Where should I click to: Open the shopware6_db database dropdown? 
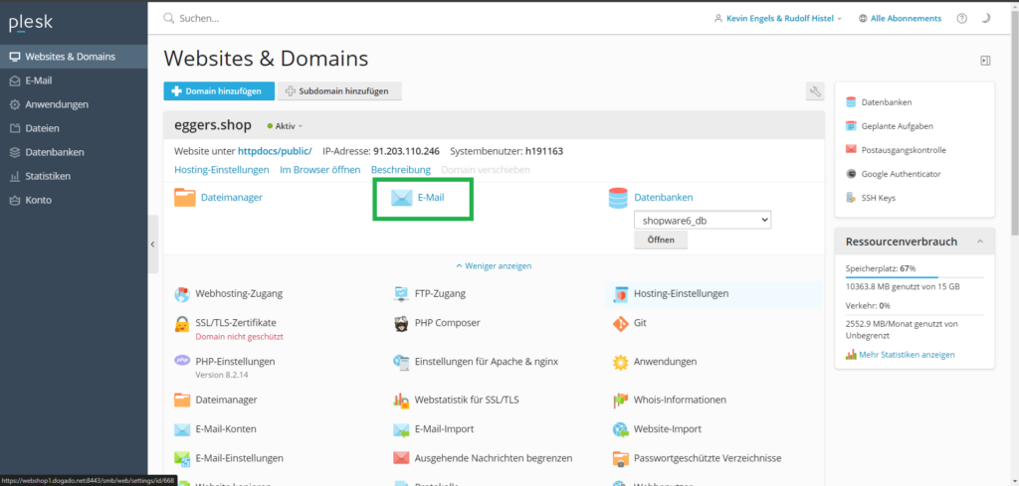click(x=703, y=221)
